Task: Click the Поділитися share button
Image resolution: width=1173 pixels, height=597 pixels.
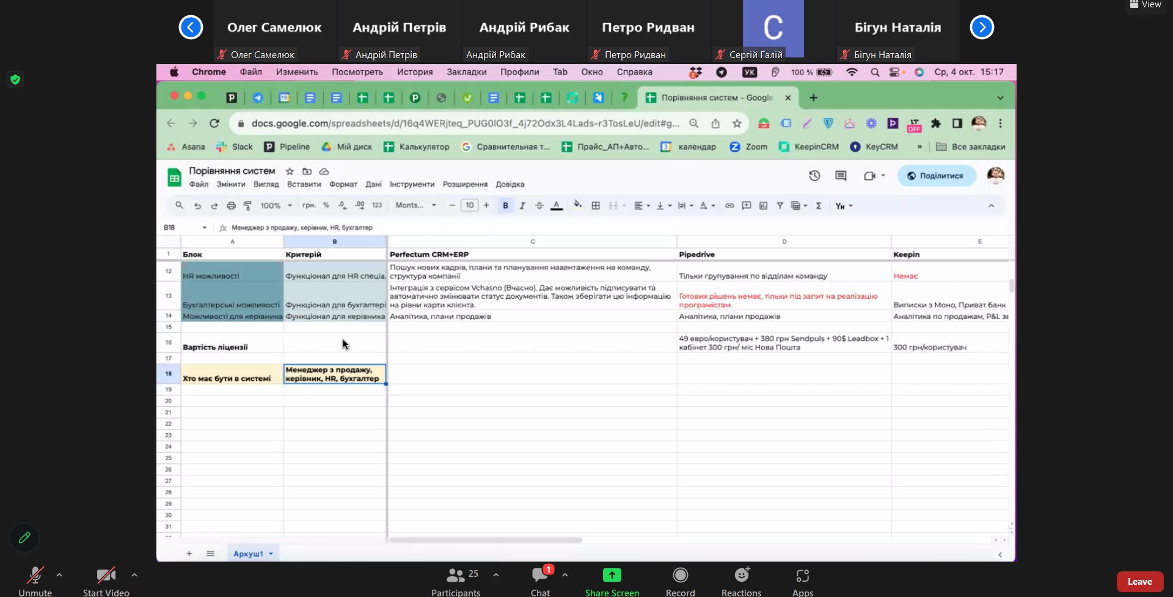Action: pyautogui.click(x=935, y=176)
